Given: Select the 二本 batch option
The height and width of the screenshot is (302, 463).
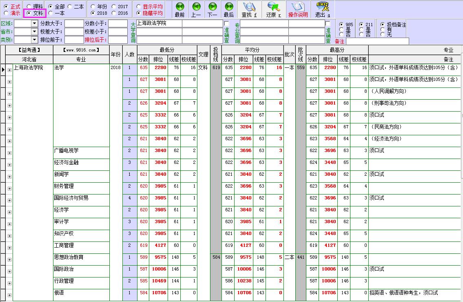Looking at the screenshot, I should coord(70,6).
